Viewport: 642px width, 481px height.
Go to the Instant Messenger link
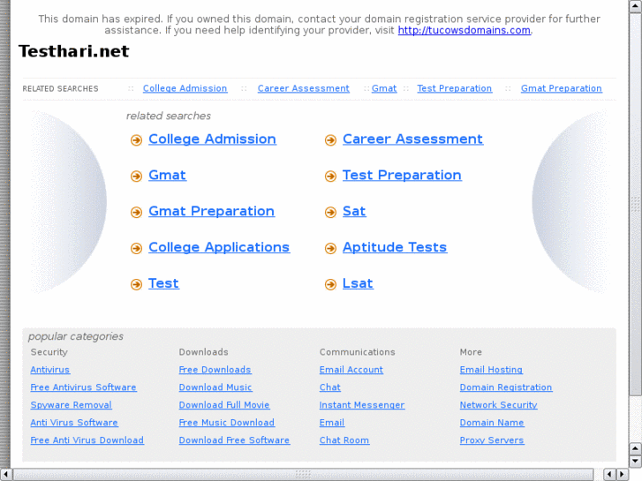pyautogui.click(x=362, y=405)
